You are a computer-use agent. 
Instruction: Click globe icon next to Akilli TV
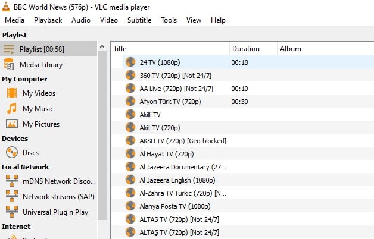point(130,115)
